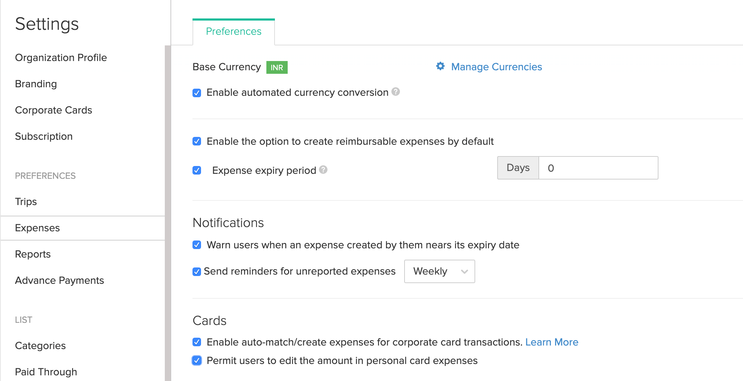Uncheck permit users to edit personal card amounts
743x381 pixels.
197,361
